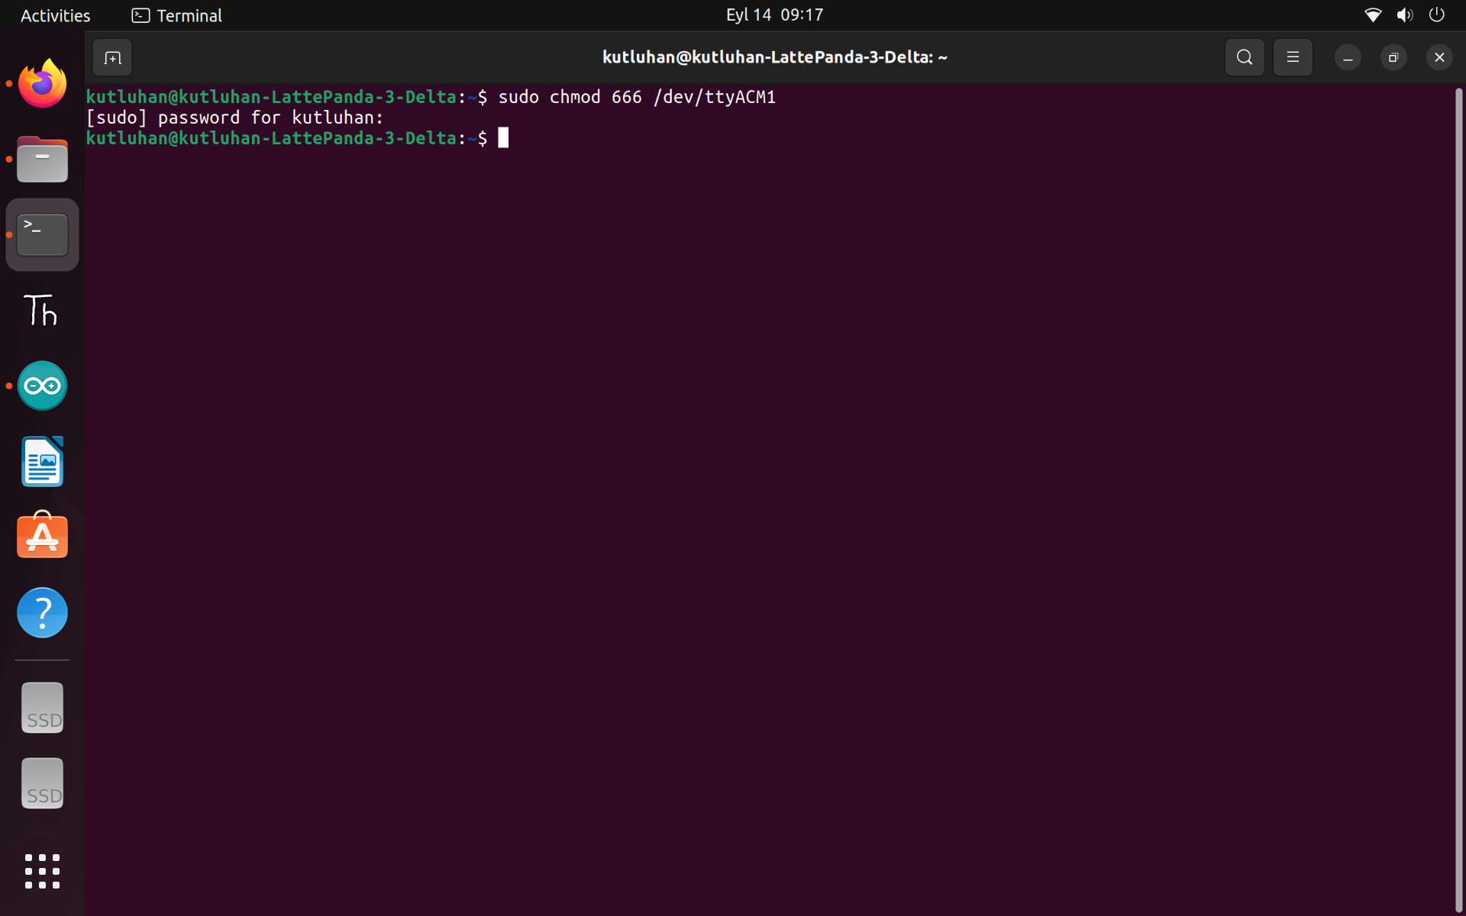Screen dimensions: 1466x916
Task: Open Ubuntu Software store
Action: coord(42,536)
